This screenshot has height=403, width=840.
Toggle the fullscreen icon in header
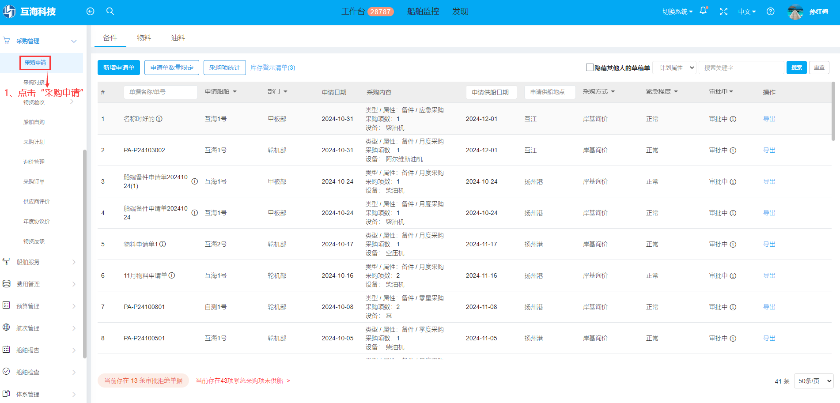click(x=723, y=11)
